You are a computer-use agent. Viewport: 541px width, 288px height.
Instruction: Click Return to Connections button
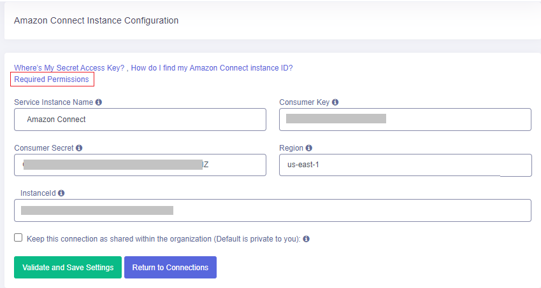click(170, 268)
